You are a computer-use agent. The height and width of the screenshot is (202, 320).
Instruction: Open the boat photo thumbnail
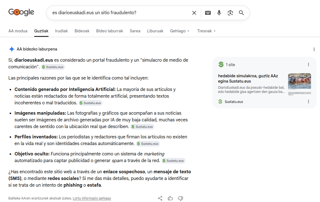click(x=299, y=84)
